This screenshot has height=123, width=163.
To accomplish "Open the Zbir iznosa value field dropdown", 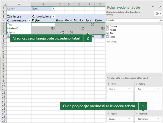I will tap(158, 119).
